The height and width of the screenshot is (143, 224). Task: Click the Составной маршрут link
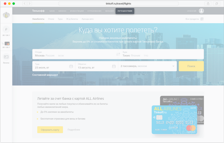tap(45, 75)
